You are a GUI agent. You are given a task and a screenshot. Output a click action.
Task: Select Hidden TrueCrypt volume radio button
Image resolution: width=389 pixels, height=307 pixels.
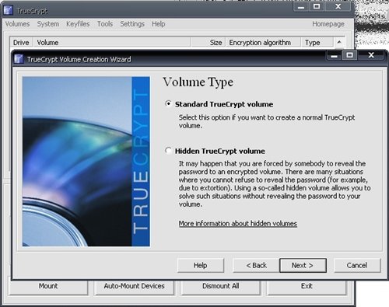(169, 151)
